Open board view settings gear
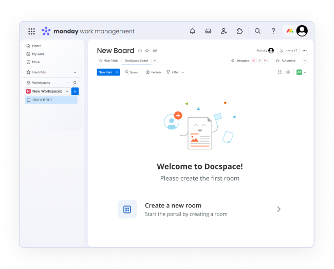Image resolution: width=334 pixels, height=269 pixels. click(288, 72)
